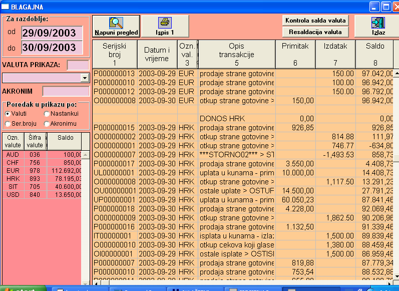Open the currency dropdown under VALUTA PRIKAZA
This screenshot has height=291, width=399.
(84, 78)
